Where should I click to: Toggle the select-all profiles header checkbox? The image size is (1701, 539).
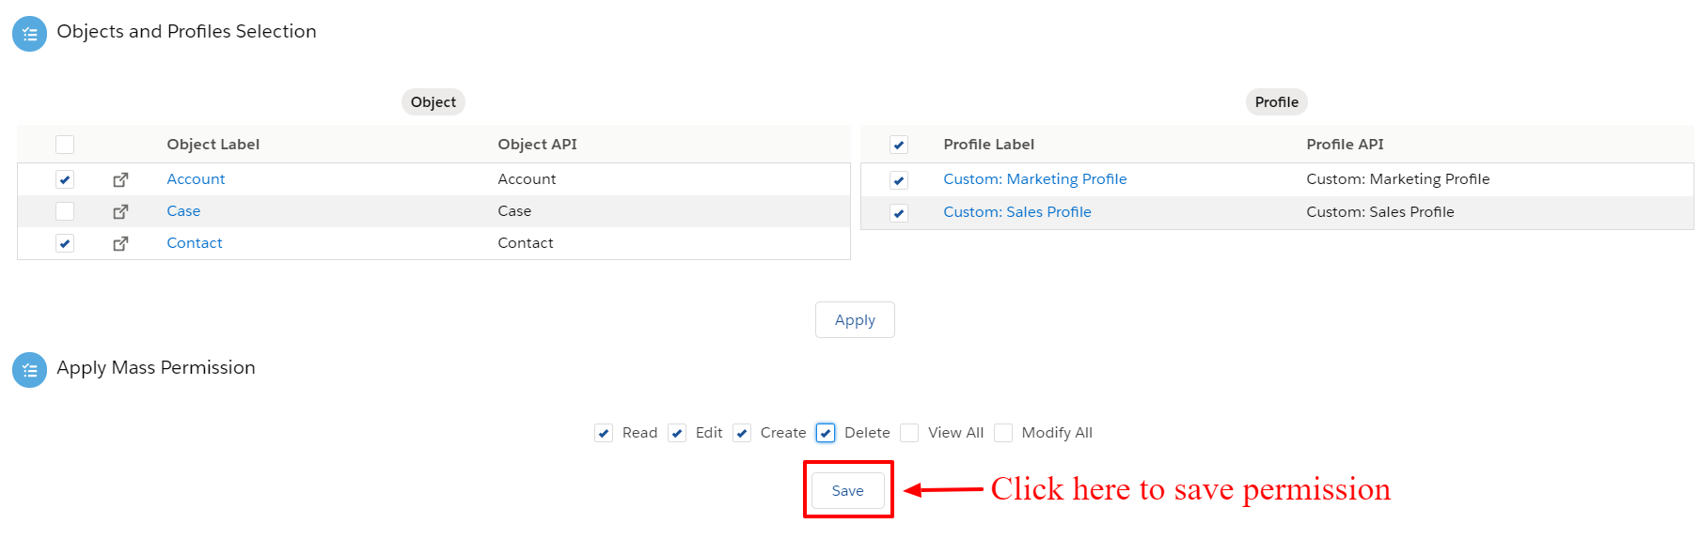click(x=899, y=145)
